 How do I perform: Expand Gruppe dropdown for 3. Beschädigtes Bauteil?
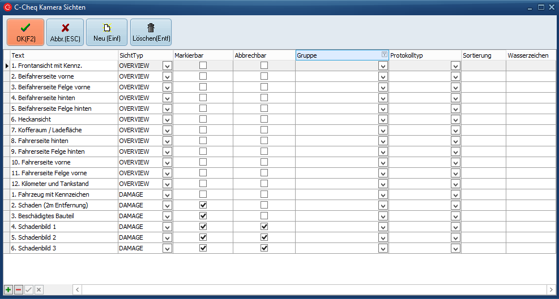pos(383,216)
